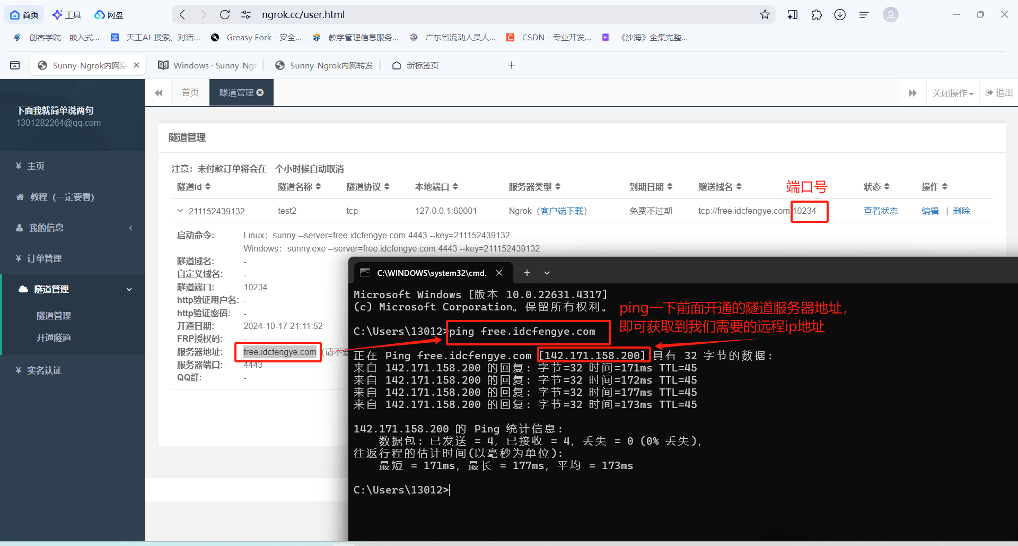This screenshot has width=1018, height=546.
Task: Expand 我的信息 sidebar menu
Action: pyautogui.click(x=73, y=228)
